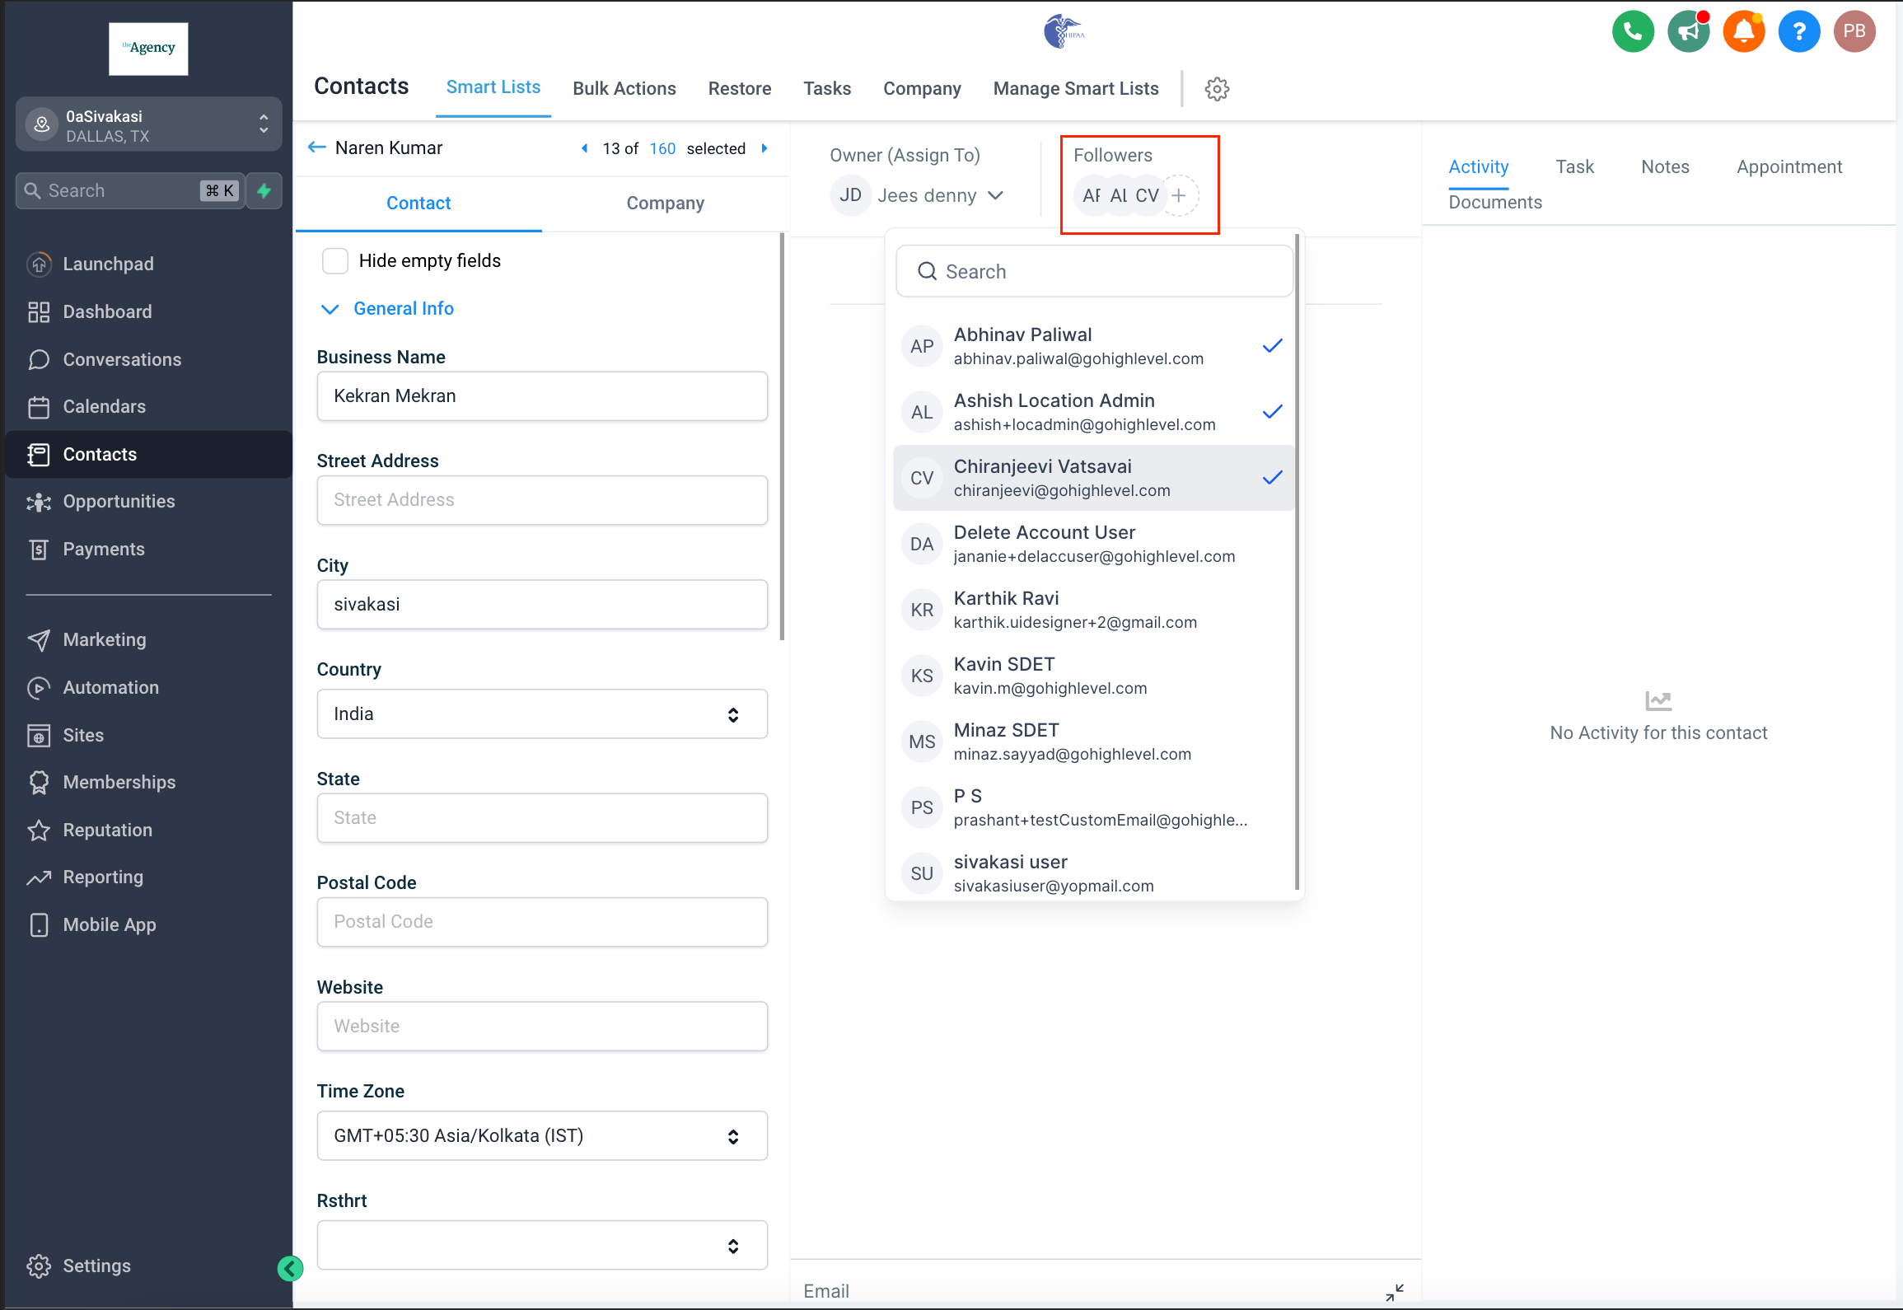The width and height of the screenshot is (1903, 1310).
Task: Uncheck follower Abhinav Paliwal
Action: (x=1092, y=346)
